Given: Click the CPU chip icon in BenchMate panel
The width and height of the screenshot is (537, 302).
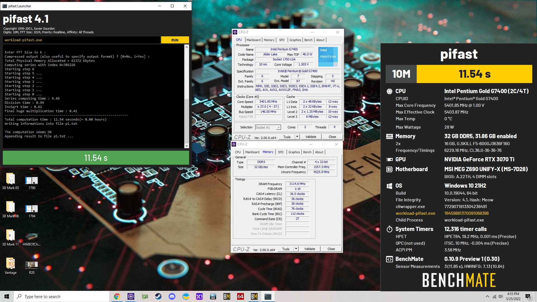Looking at the screenshot, I should [389, 91].
